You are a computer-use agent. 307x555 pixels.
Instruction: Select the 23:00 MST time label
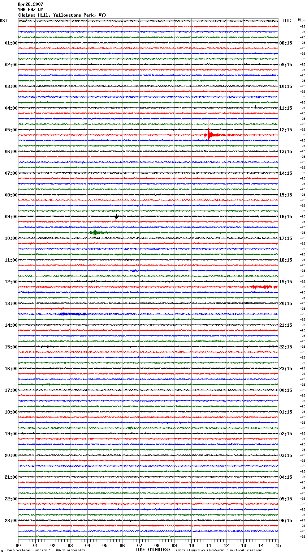click(x=11, y=521)
